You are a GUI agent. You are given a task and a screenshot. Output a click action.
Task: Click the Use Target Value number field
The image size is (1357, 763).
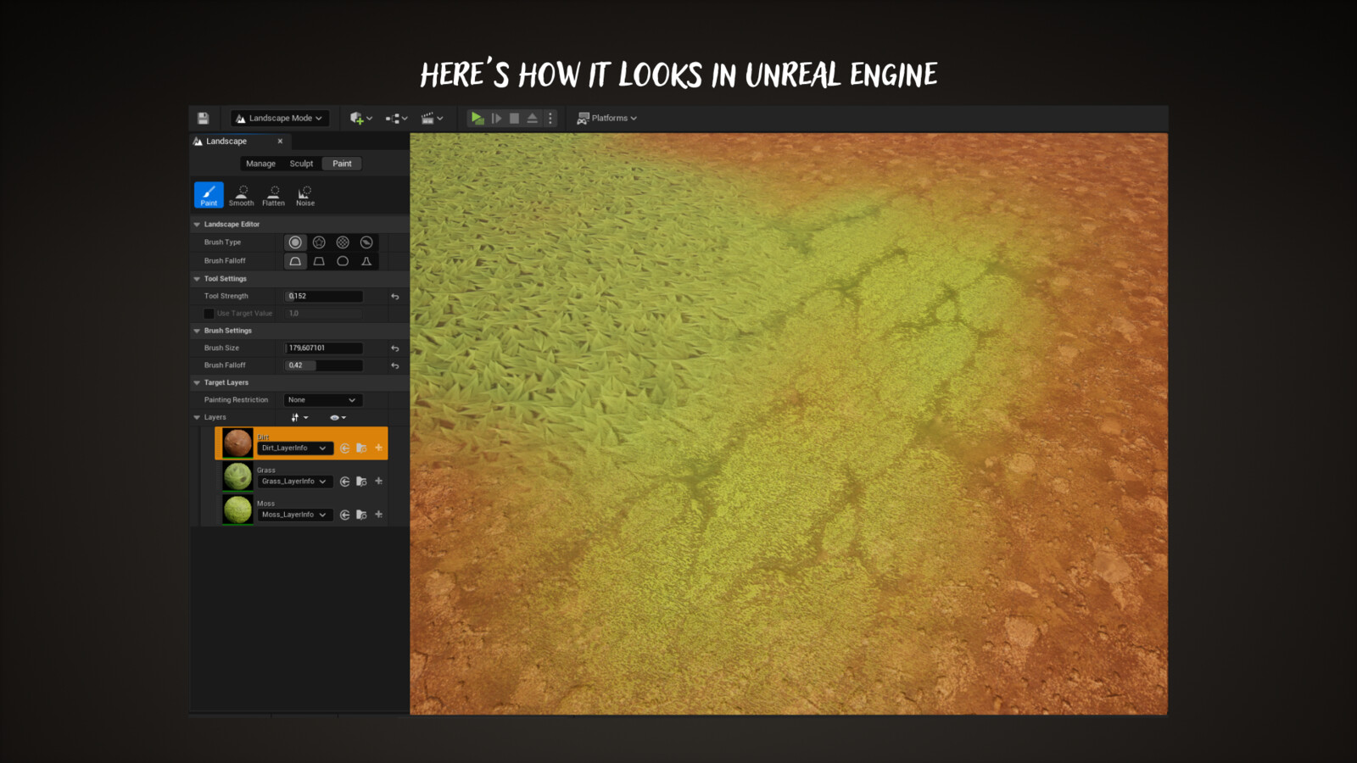(x=324, y=314)
